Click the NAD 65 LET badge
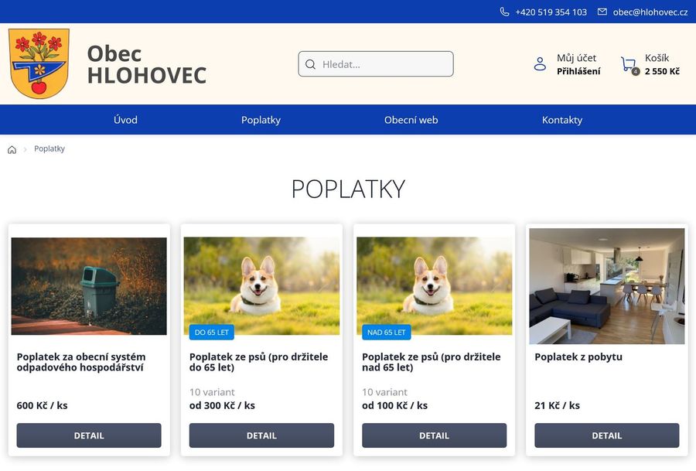The height and width of the screenshot is (471, 696). (x=386, y=332)
